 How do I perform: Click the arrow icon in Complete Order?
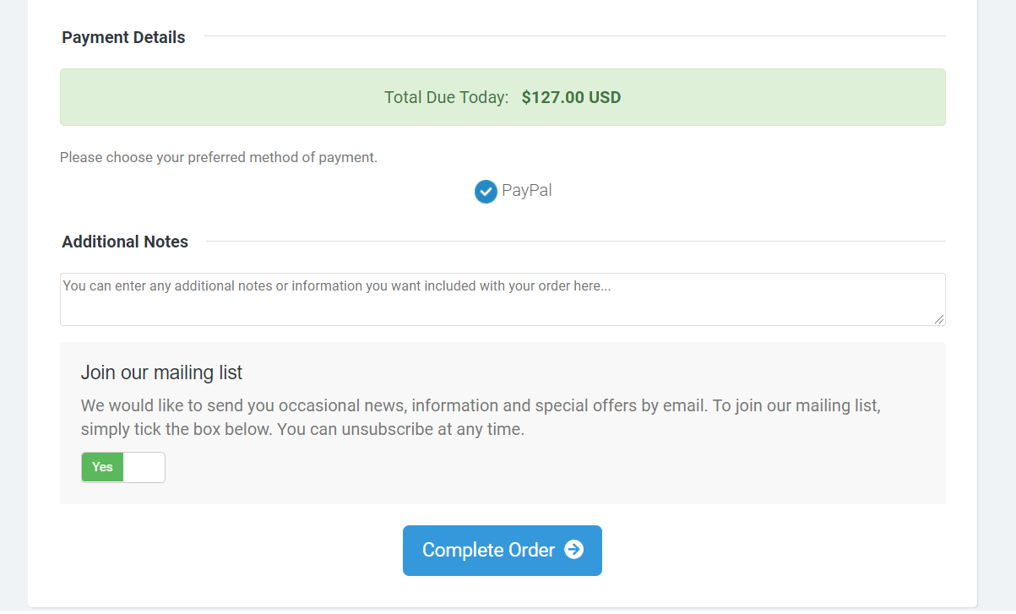click(573, 550)
